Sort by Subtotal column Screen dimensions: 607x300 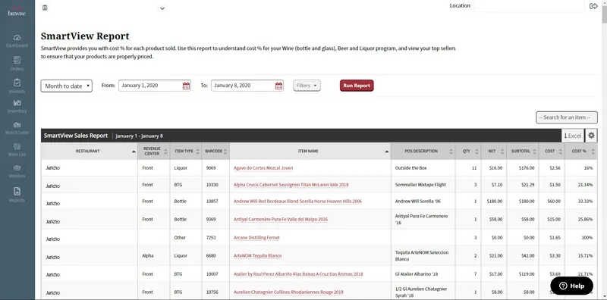coord(522,152)
